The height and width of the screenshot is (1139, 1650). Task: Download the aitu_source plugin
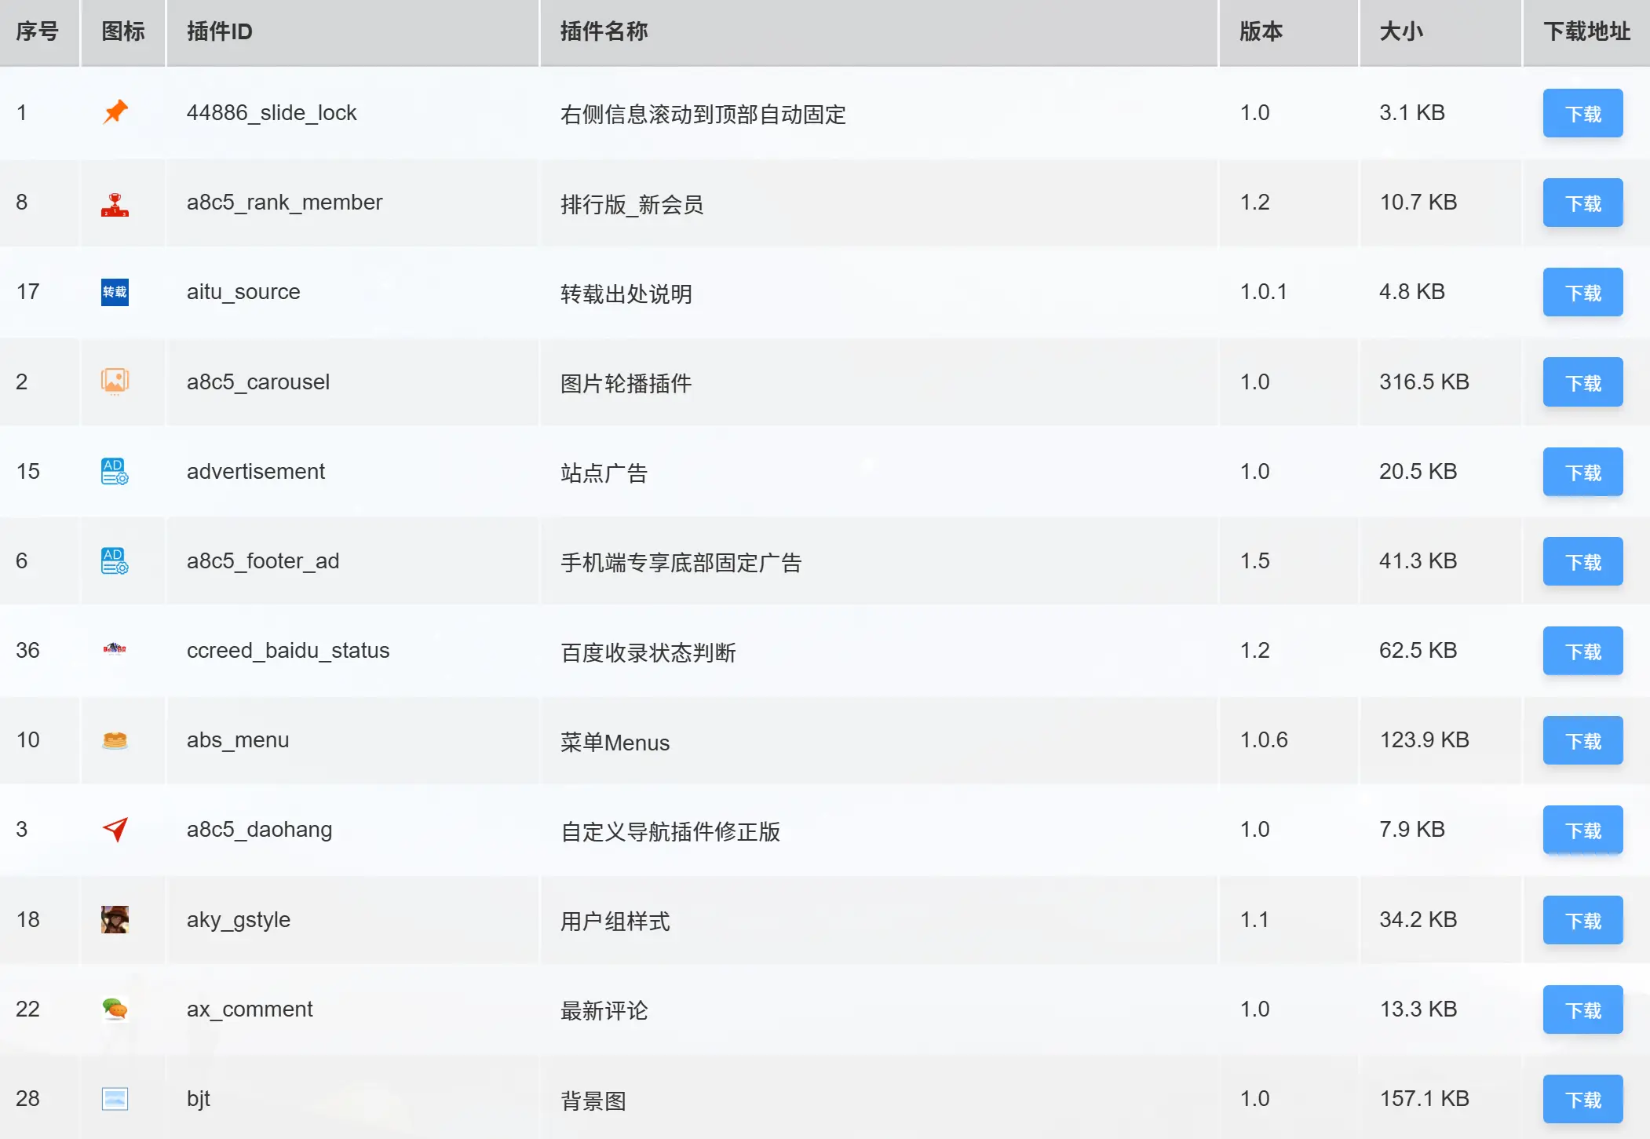(1582, 292)
